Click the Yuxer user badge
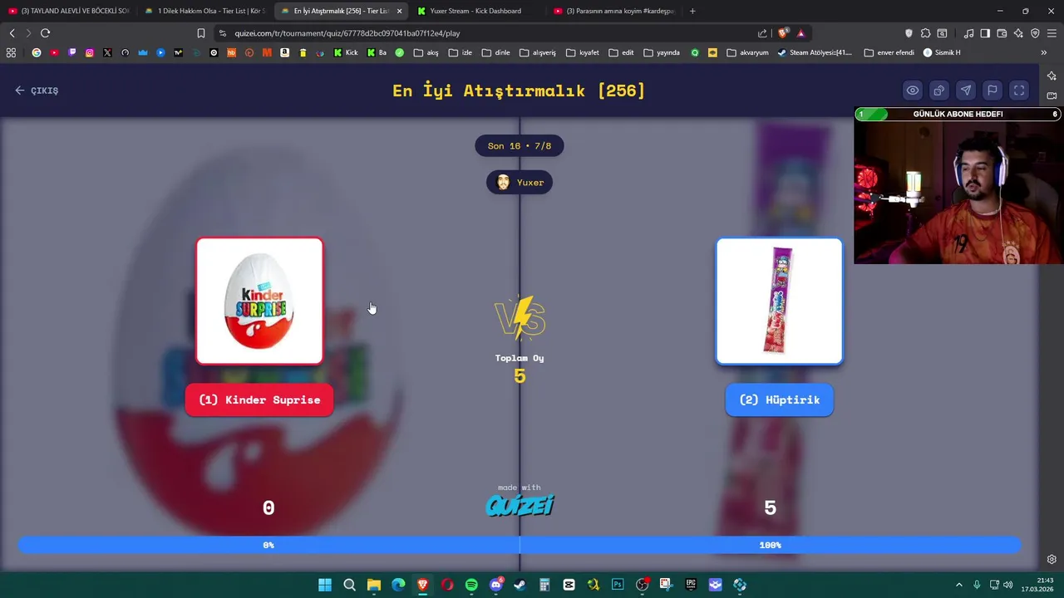 (x=520, y=183)
